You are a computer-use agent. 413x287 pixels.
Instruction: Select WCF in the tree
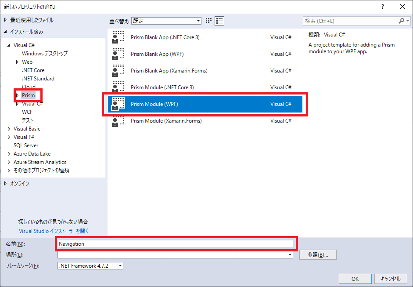pos(27,112)
